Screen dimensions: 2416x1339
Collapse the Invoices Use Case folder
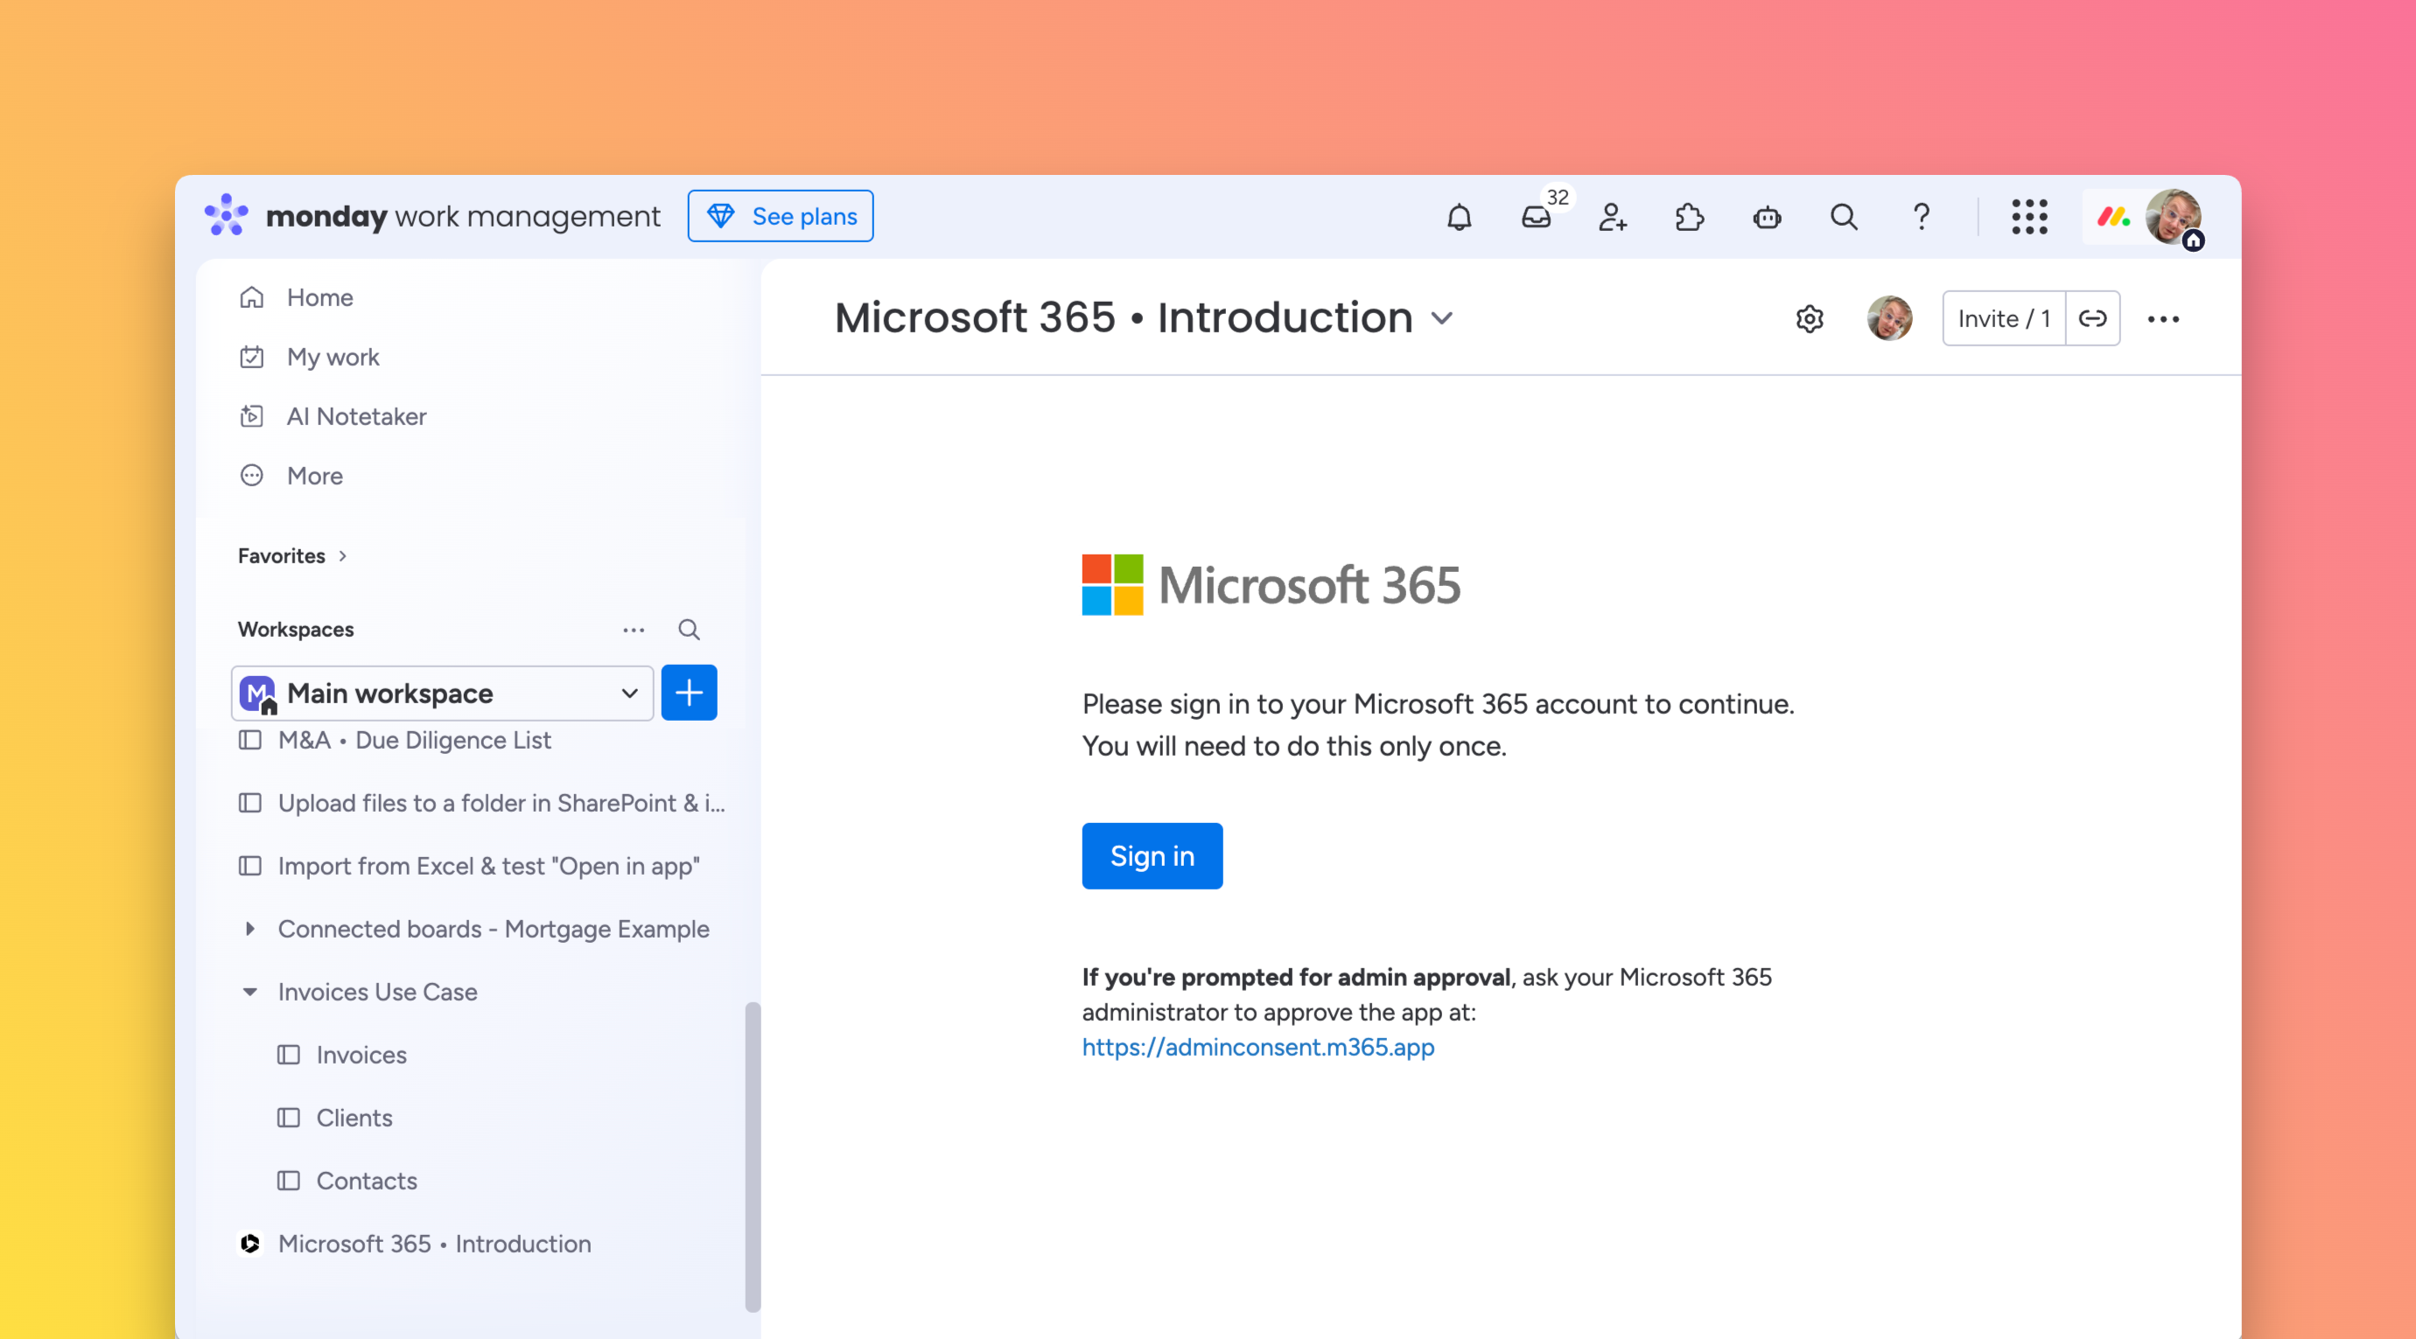249,992
